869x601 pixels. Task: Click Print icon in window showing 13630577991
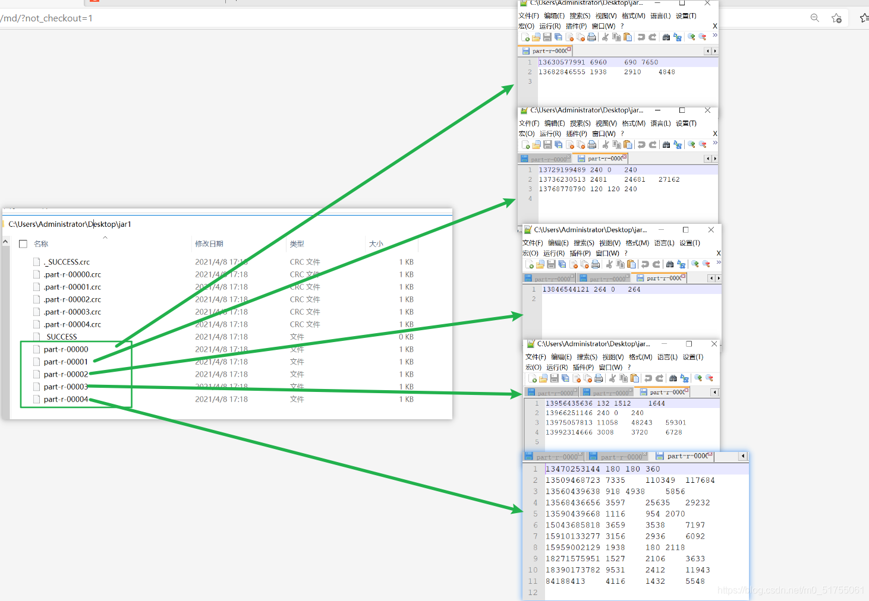[x=591, y=37]
